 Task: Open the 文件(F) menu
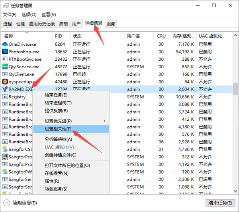[x=10, y=15]
